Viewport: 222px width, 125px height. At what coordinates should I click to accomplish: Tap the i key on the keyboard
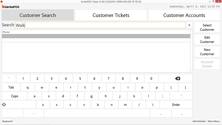[x=128, y=87]
